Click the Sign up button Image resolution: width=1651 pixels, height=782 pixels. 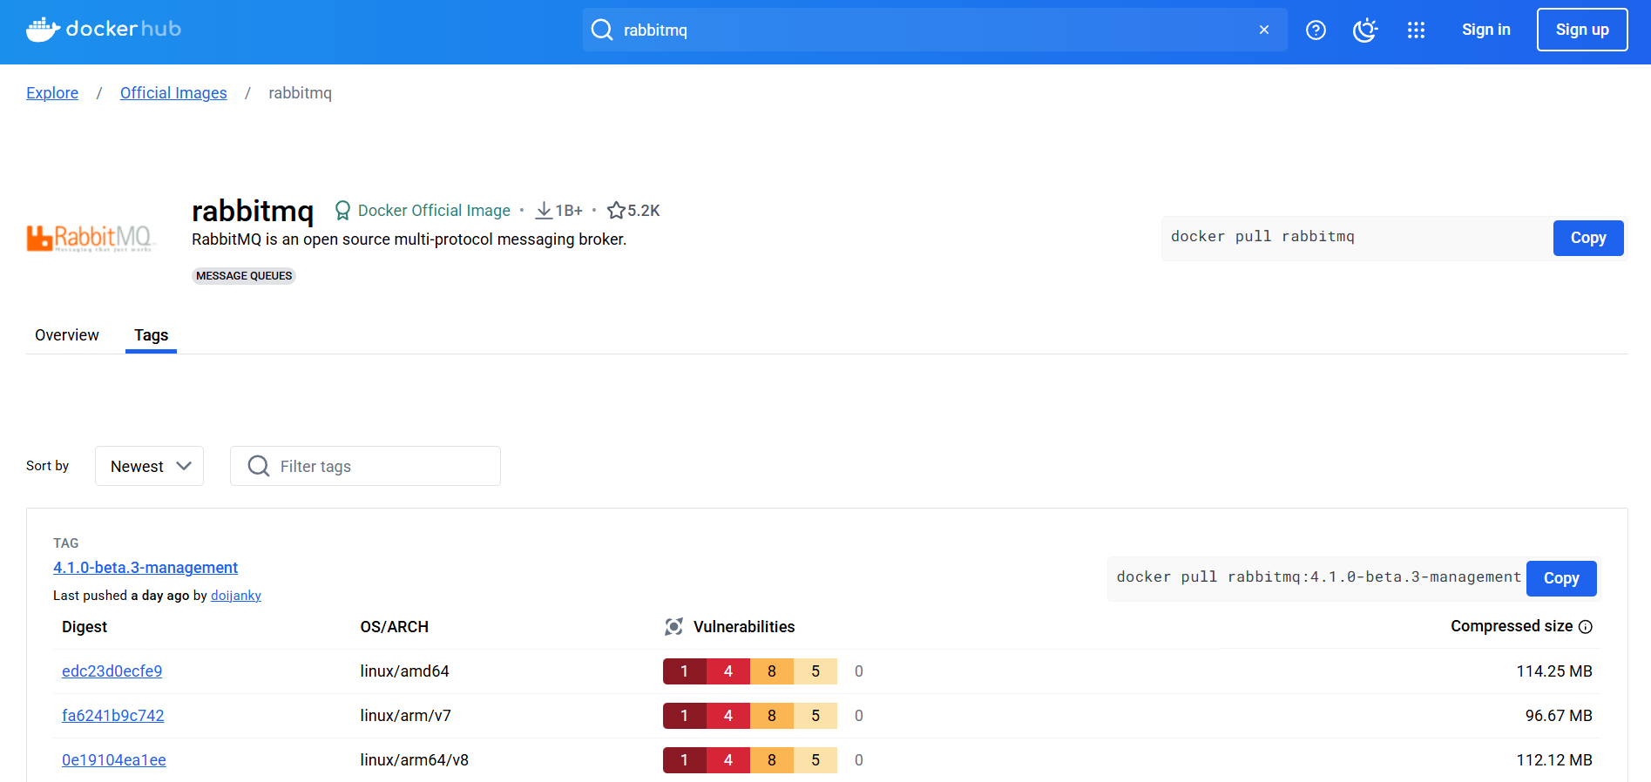[x=1581, y=30]
